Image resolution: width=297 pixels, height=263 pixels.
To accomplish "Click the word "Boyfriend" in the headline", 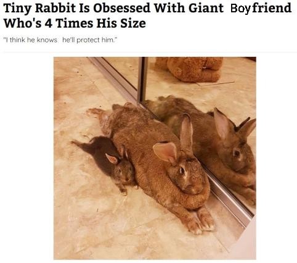I will click(261, 9).
